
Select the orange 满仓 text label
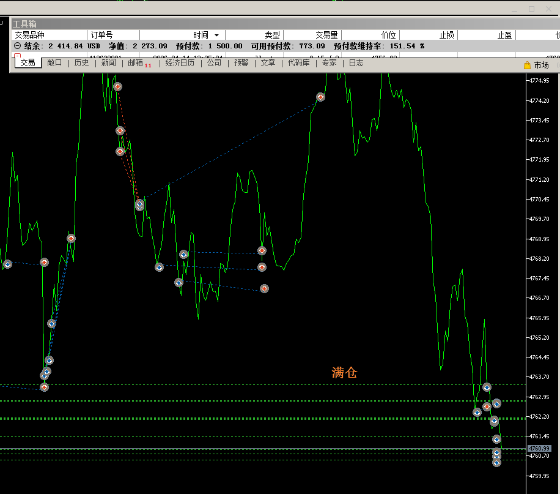[x=344, y=372]
